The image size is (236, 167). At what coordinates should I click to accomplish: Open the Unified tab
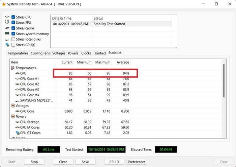pyautogui.click(x=100, y=53)
